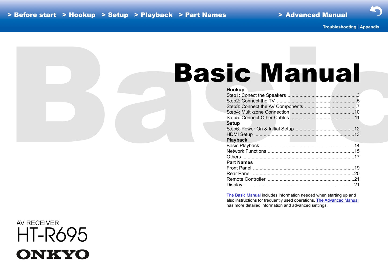Open the Before start section
The width and height of the screenshot is (388, 274).
click(32, 15)
